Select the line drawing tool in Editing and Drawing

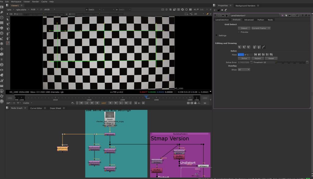point(263,47)
